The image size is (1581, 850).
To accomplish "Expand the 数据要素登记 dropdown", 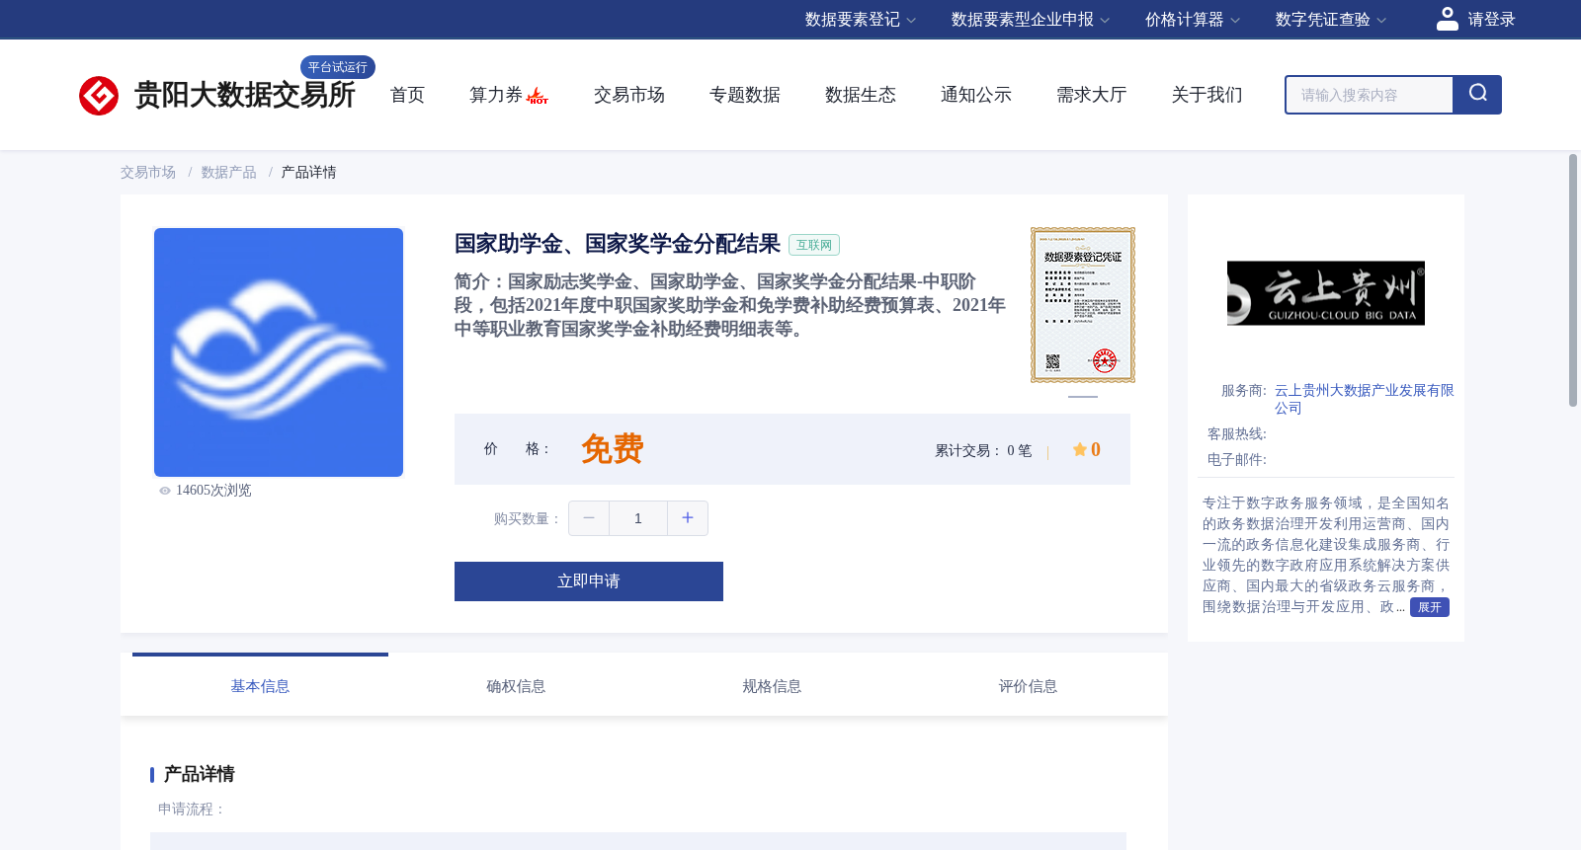I will point(861,20).
